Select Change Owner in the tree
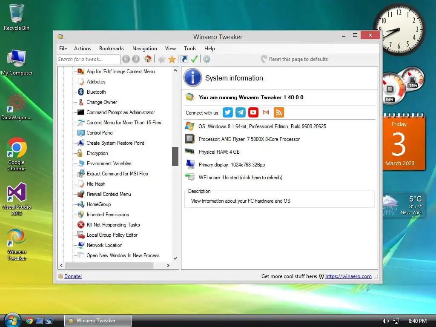Viewport: 436px width, 327px height. point(102,102)
